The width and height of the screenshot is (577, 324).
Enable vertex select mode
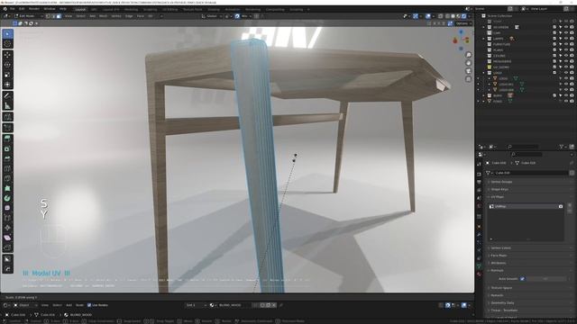tap(48, 16)
